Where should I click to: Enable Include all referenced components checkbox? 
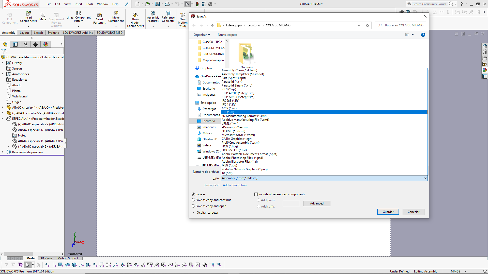pyautogui.click(x=256, y=194)
